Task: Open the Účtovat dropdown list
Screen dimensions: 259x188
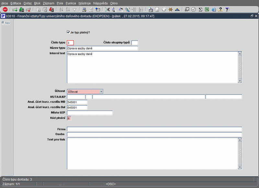Action: [101, 92]
